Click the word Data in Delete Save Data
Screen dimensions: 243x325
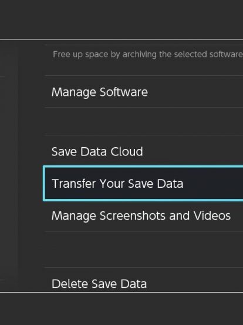click(133, 284)
